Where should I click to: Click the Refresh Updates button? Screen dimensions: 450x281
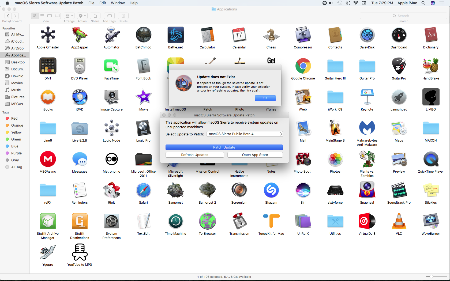[195, 155]
